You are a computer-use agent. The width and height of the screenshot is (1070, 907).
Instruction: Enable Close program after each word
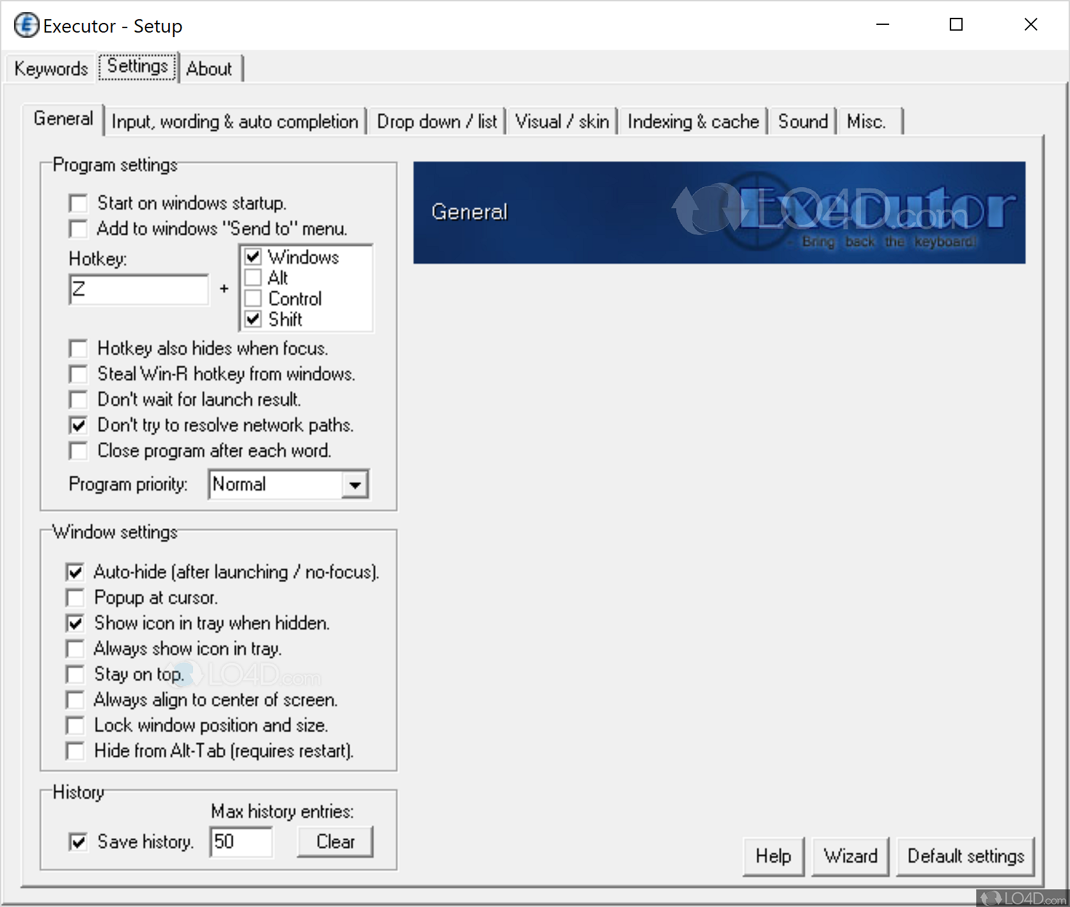[x=78, y=450]
